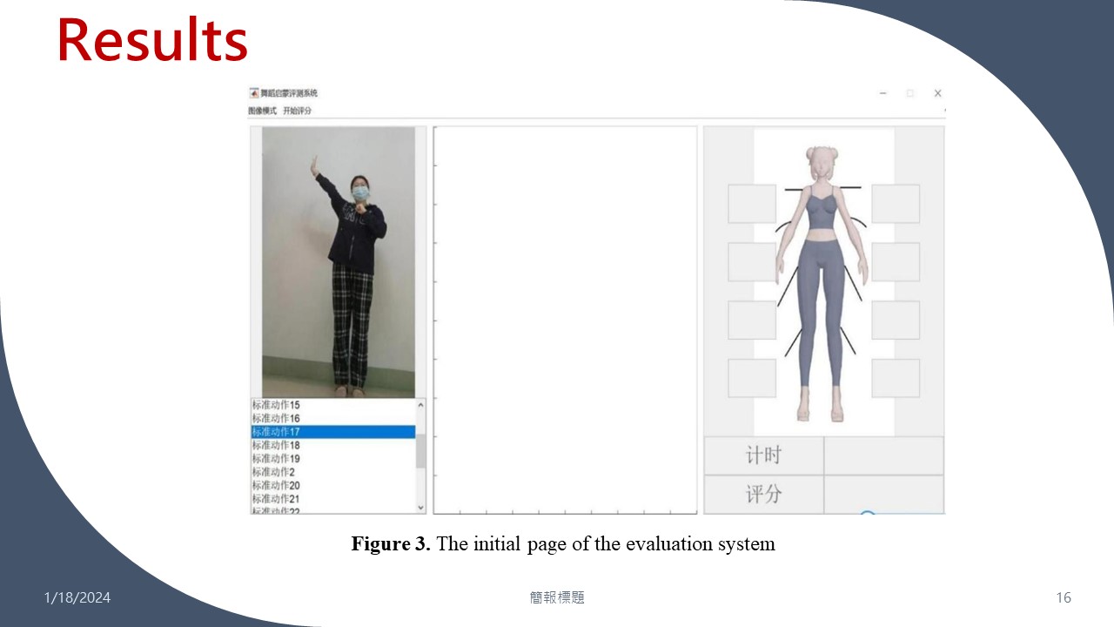
Task: Click the 评分 score button
Action: [x=763, y=494]
